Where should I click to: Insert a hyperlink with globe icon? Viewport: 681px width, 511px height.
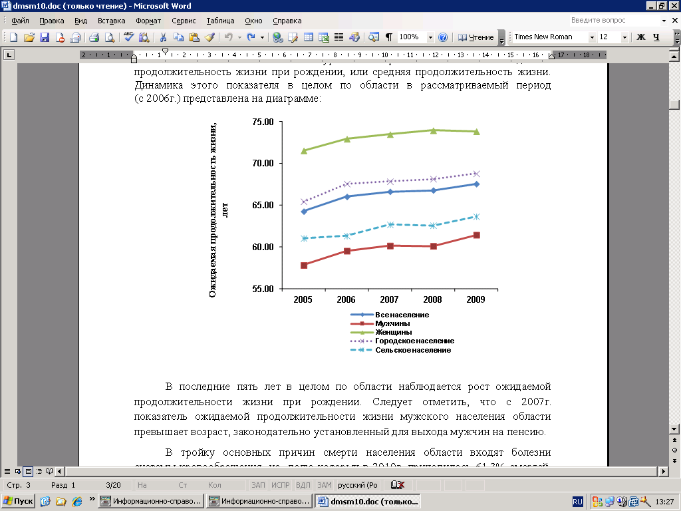click(277, 37)
